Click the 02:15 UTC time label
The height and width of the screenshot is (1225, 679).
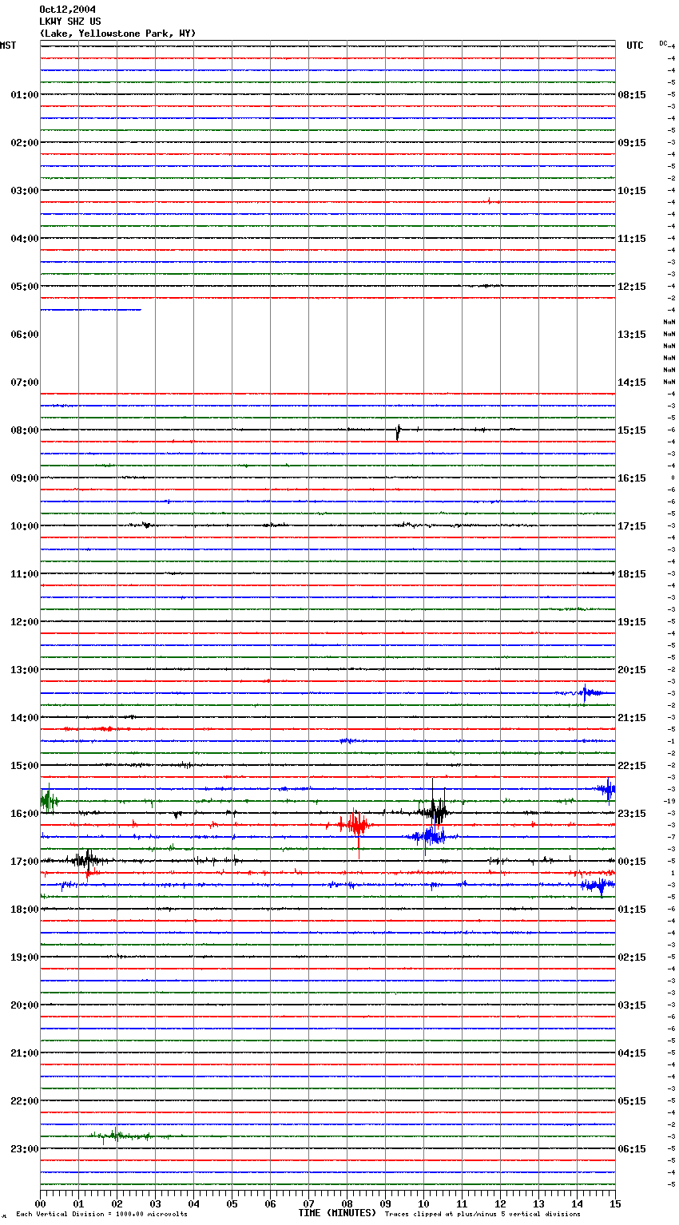632,957
